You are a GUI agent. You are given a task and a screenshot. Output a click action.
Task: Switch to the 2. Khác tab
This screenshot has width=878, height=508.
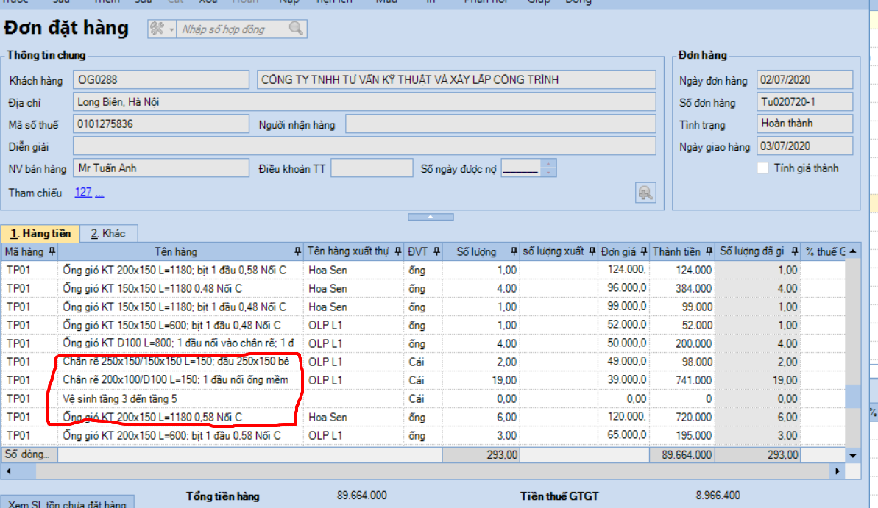tap(108, 234)
